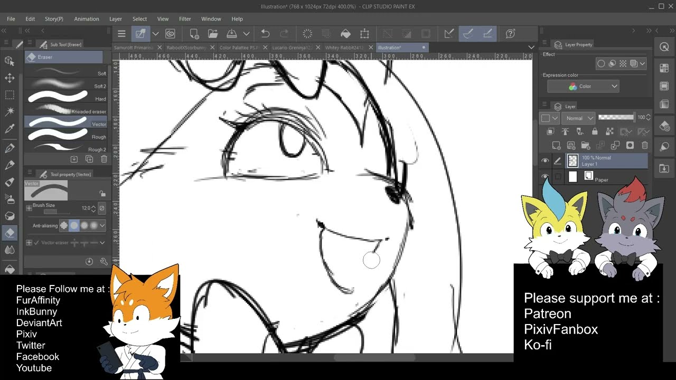
Task: Open the Filter menu
Action: pyautogui.click(x=185, y=19)
